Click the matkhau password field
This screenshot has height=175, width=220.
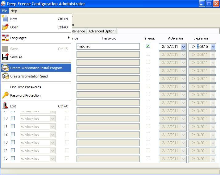(x=108, y=47)
